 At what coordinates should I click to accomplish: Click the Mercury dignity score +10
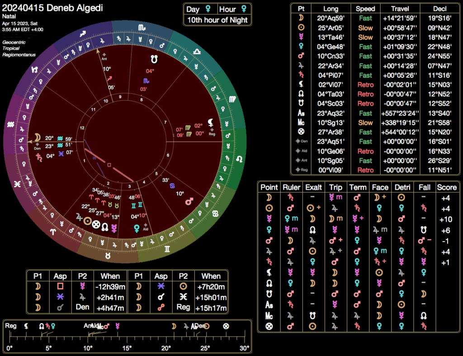point(445,220)
